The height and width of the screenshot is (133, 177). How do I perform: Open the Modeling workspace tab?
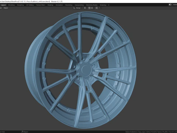point(11,5)
